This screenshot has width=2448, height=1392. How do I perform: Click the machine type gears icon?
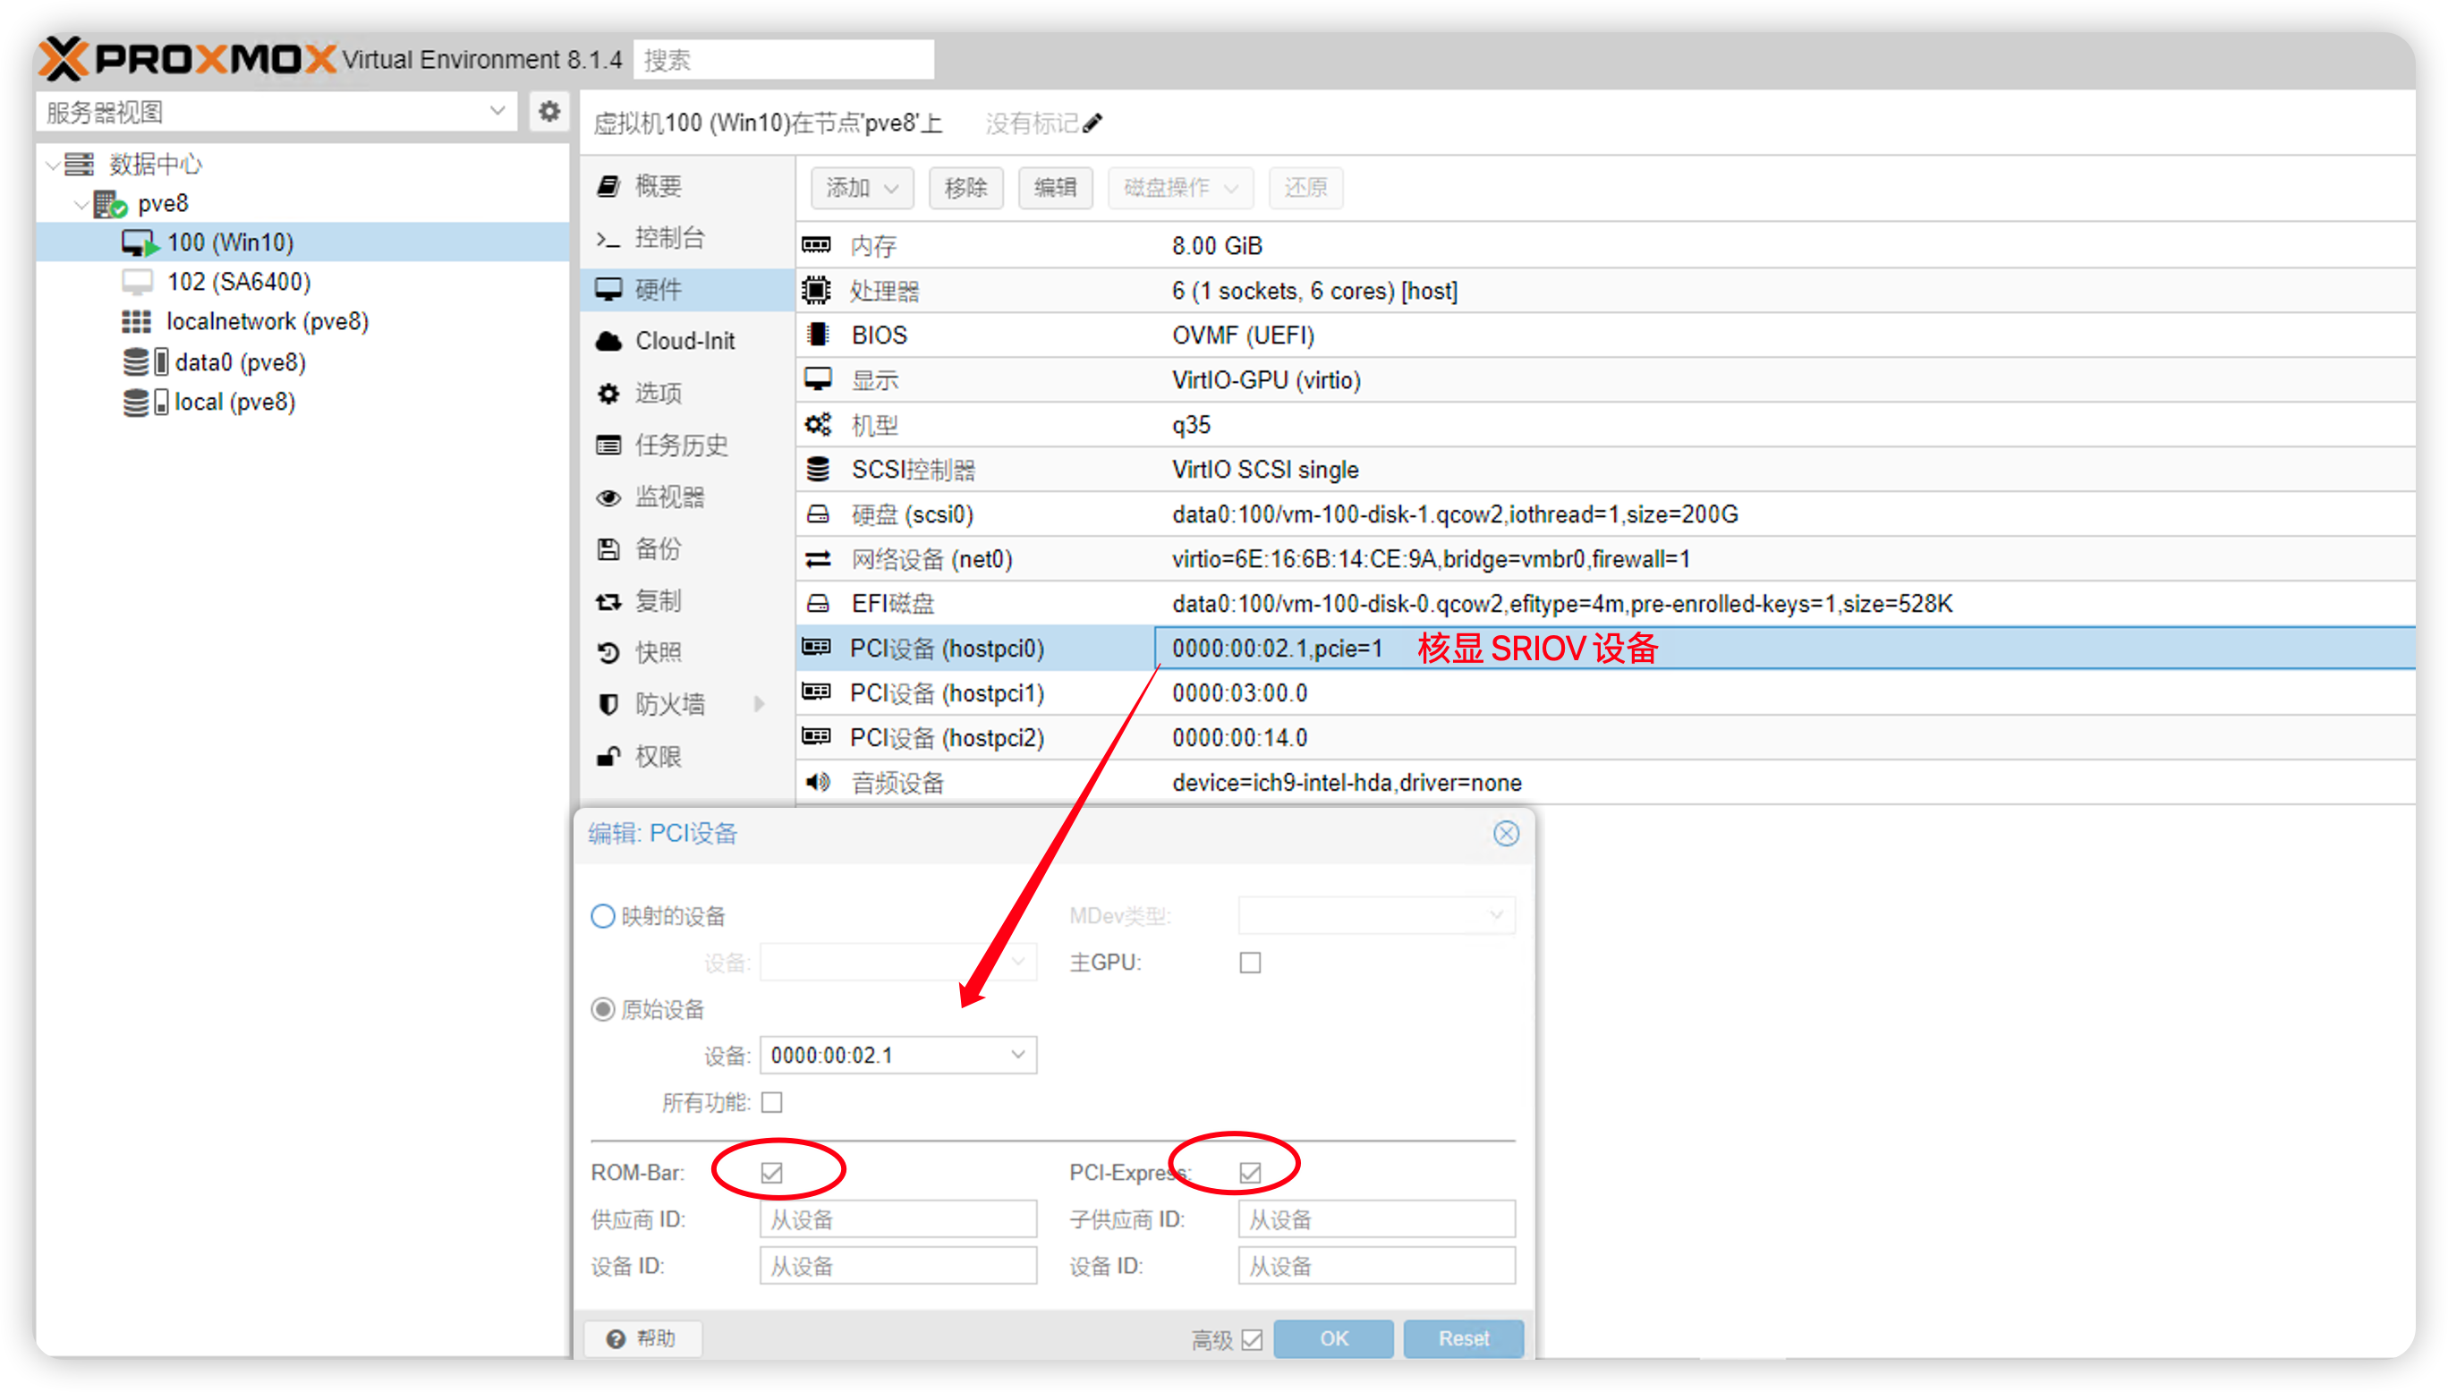pyautogui.click(x=817, y=424)
